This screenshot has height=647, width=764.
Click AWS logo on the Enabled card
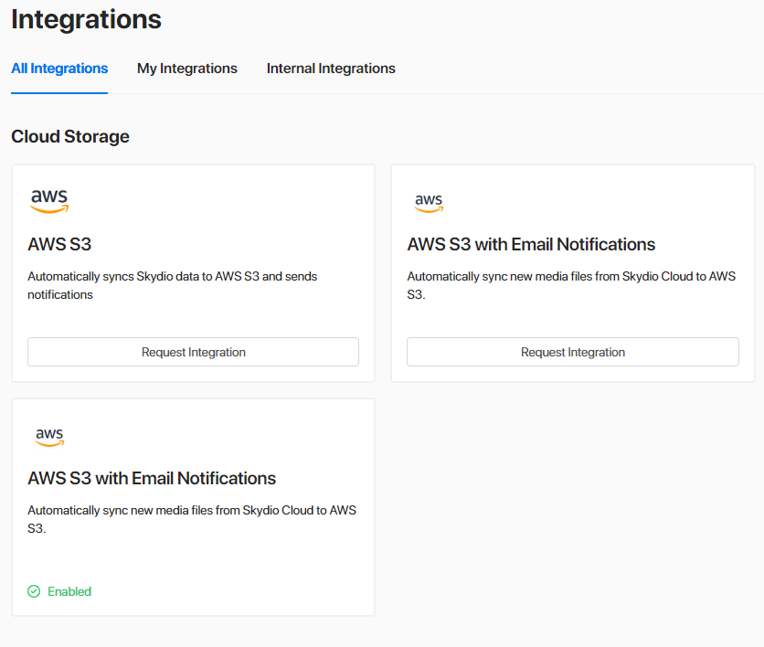click(x=49, y=437)
